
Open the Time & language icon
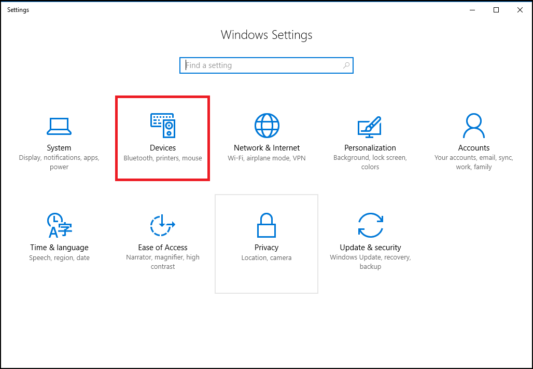(60, 225)
